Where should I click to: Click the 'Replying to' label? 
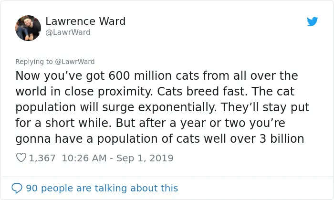pyautogui.click(x=34, y=62)
